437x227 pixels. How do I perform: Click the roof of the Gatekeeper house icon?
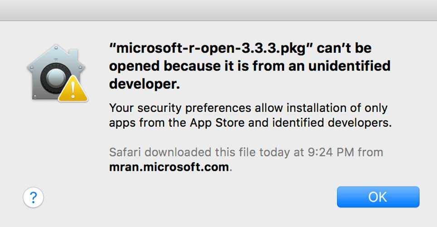(x=56, y=55)
